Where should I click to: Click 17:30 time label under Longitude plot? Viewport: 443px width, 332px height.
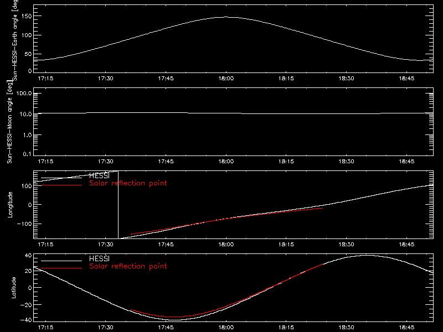tap(106, 245)
